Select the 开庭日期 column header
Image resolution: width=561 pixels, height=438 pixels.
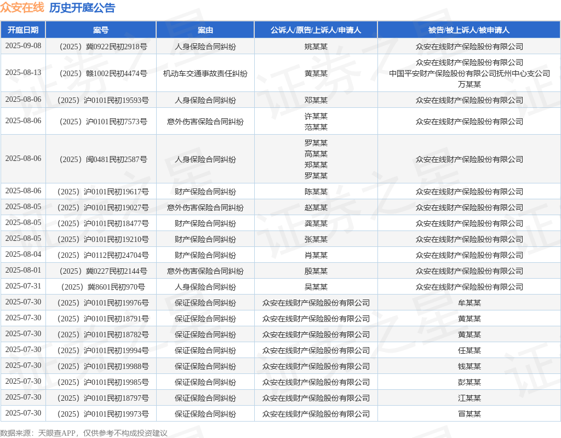[23, 30]
